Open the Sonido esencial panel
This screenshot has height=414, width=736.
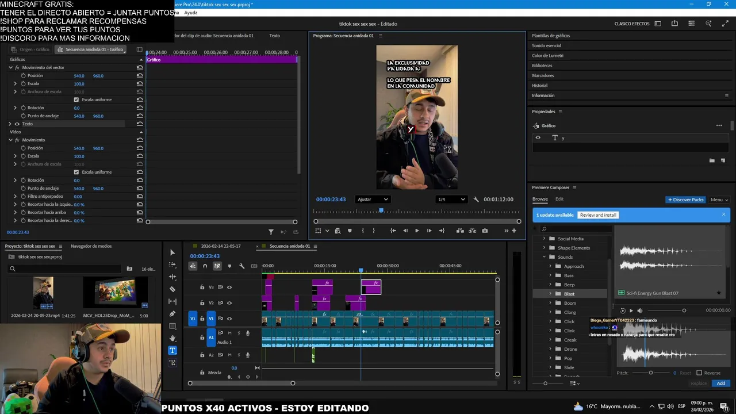(x=546, y=45)
